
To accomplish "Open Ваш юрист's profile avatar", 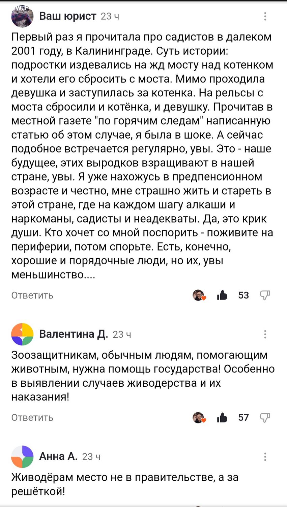I will [x=22, y=16].
